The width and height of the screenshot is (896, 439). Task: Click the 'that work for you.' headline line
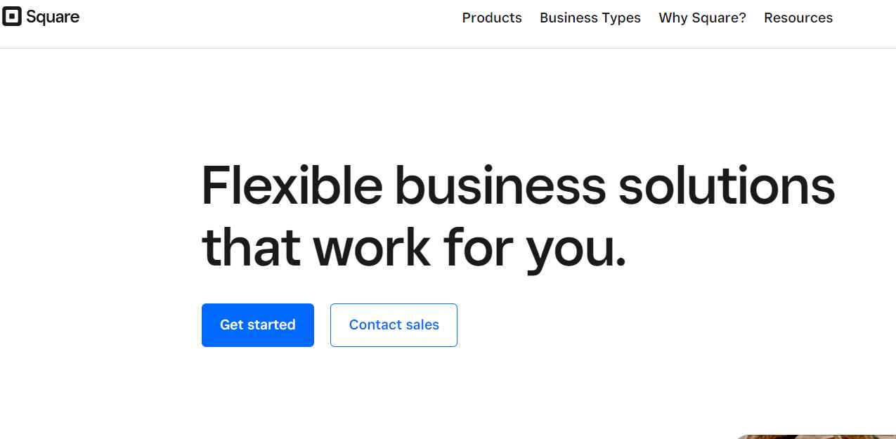coord(413,247)
